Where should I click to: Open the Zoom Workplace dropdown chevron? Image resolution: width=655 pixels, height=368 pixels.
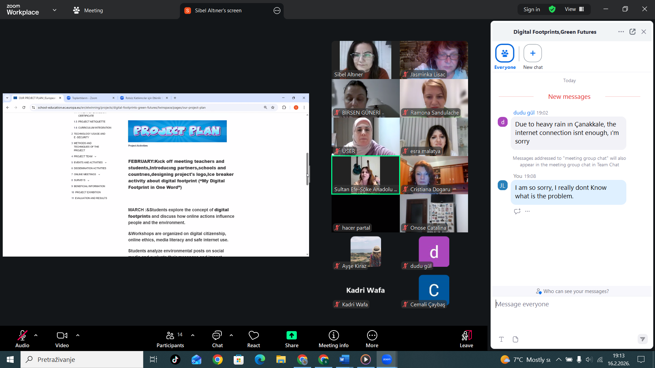point(55,10)
